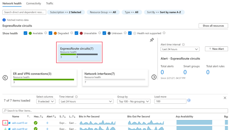Screen dimensions: 229x130
Task: Open the Traffic tab
Action: coord(50,4)
